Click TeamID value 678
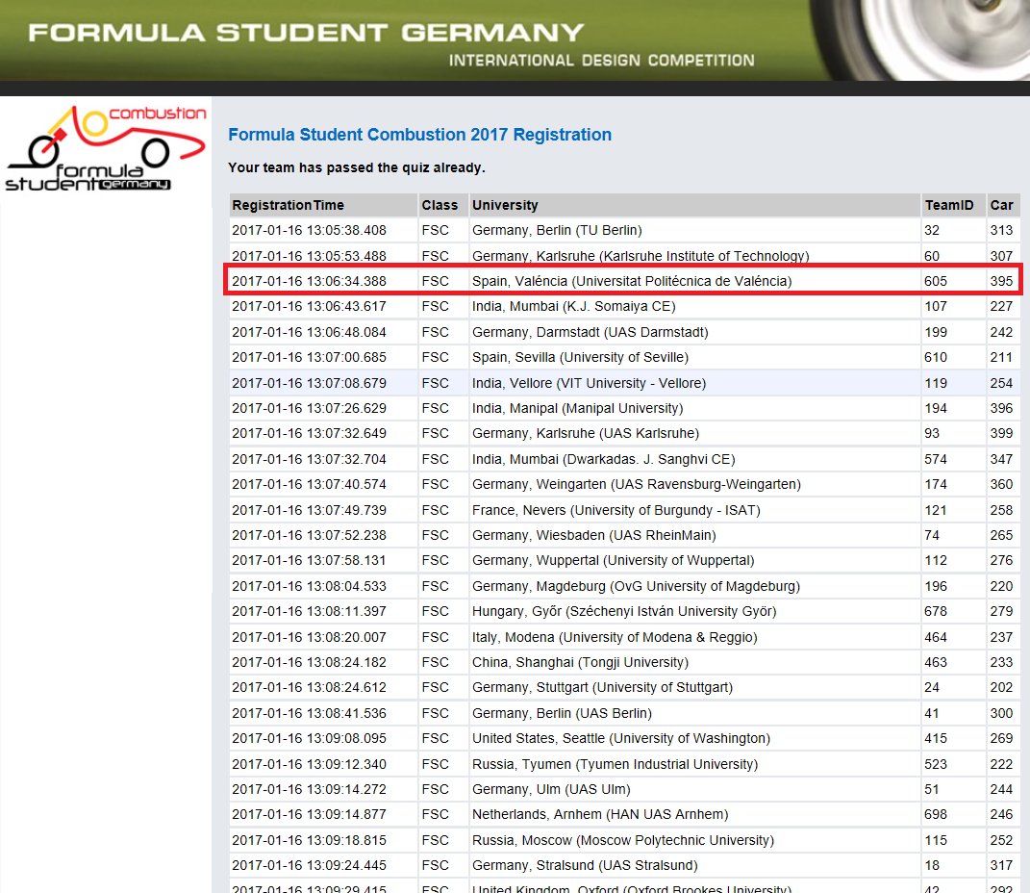The image size is (1030, 893). [x=936, y=611]
